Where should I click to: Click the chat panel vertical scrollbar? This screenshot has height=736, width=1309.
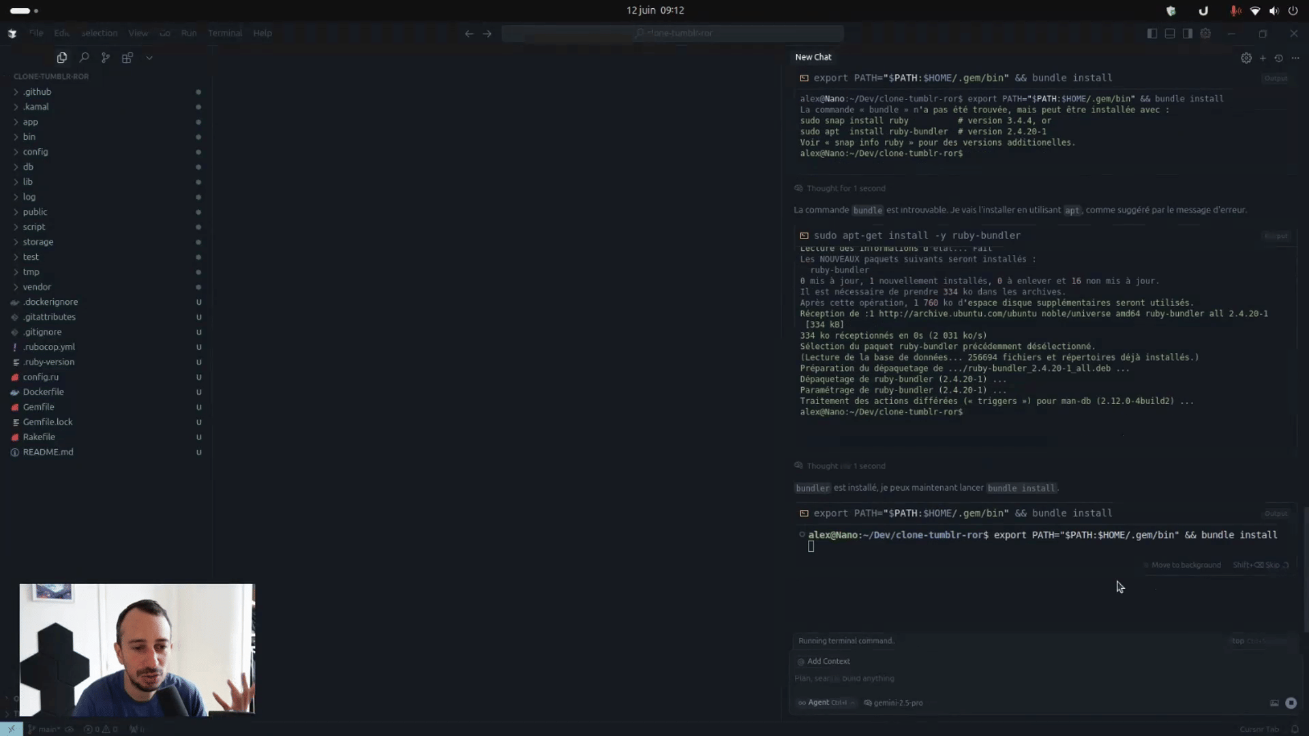(x=1306, y=569)
